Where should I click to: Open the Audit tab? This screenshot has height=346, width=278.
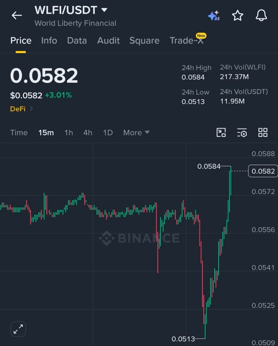pyautogui.click(x=108, y=41)
